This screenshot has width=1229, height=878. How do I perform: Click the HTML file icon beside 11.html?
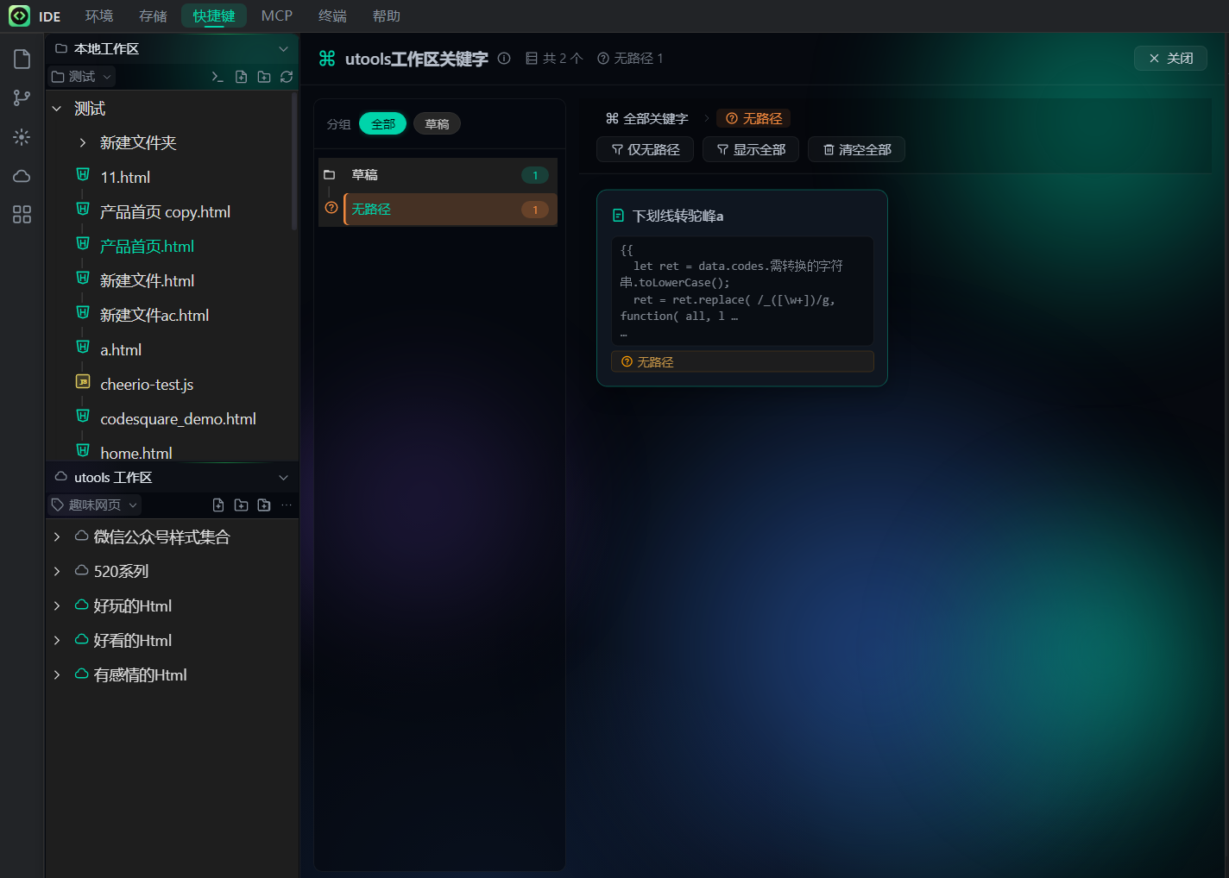(83, 174)
